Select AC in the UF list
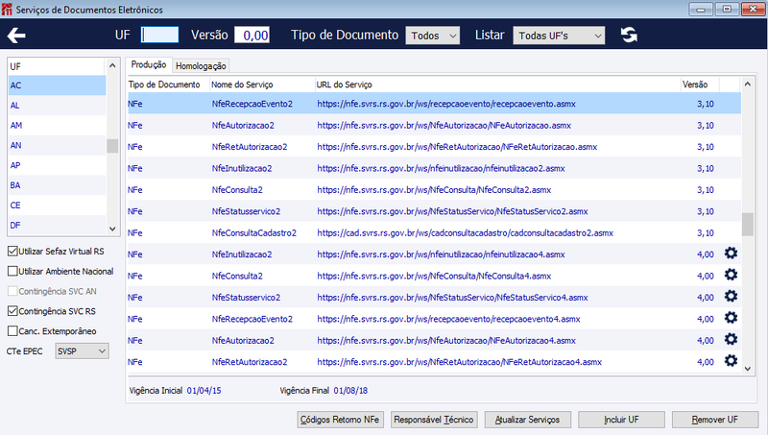Screen dimensions: 768x435 [x=57, y=85]
